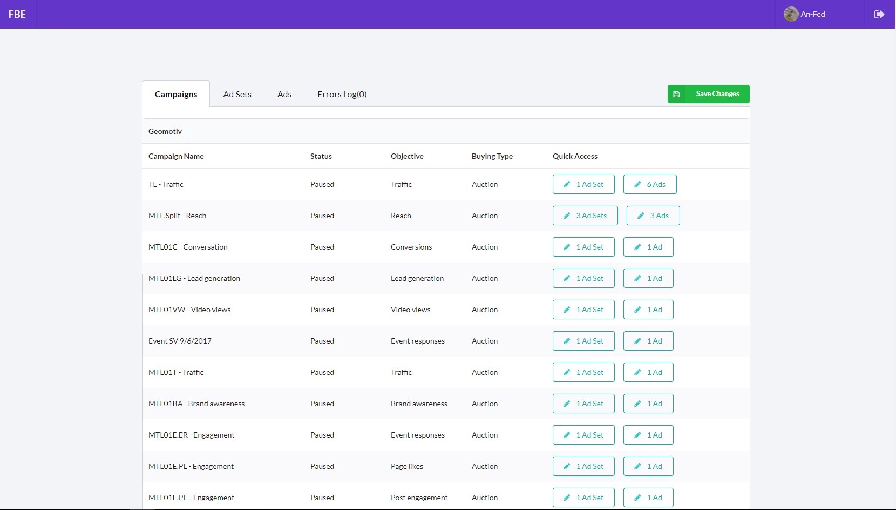Click the Conversions objective cell
The width and height of the screenshot is (896, 510).
tap(411, 247)
